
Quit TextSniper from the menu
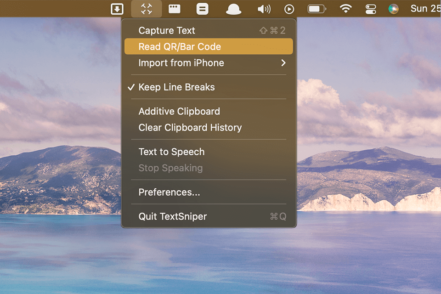209,216
